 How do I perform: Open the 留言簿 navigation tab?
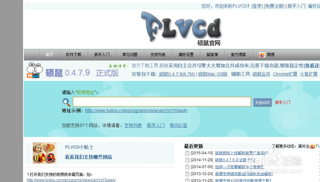(212, 55)
